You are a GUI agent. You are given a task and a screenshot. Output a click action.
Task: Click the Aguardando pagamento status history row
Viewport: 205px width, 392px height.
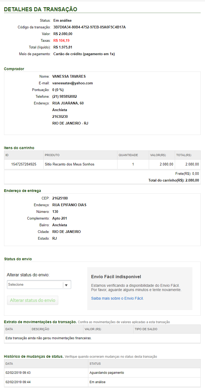click(107, 373)
